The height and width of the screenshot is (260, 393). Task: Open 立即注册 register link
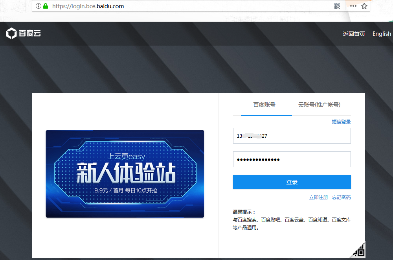[x=318, y=197]
